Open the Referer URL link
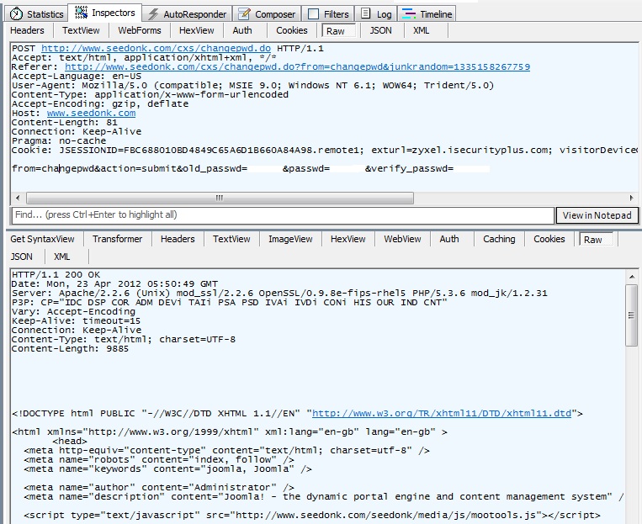Image resolution: width=642 pixels, height=524 pixels. click(x=297, y=66)
